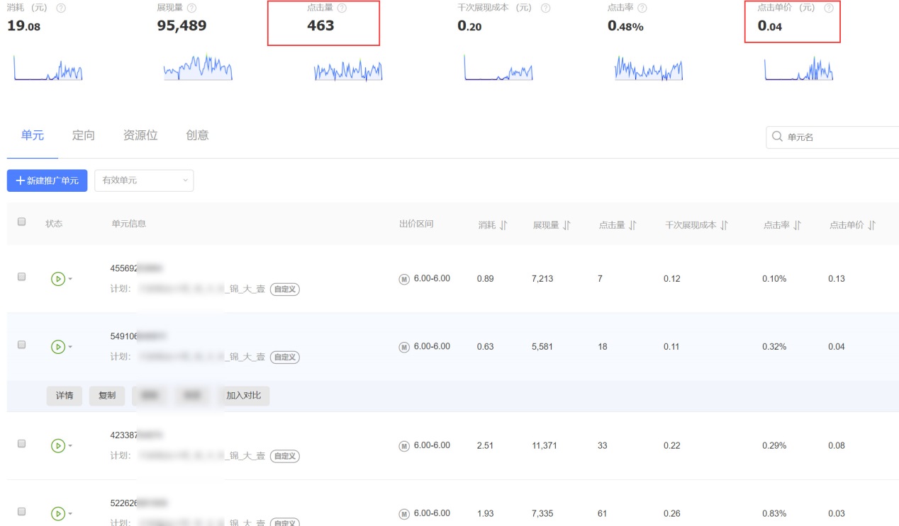Click the impressions value 5,581
This screenshot has width=899, height=526.
coord(542,347)
